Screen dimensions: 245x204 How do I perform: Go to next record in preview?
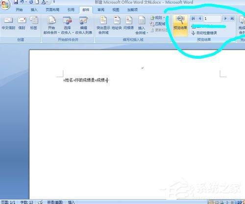[225, 19]
